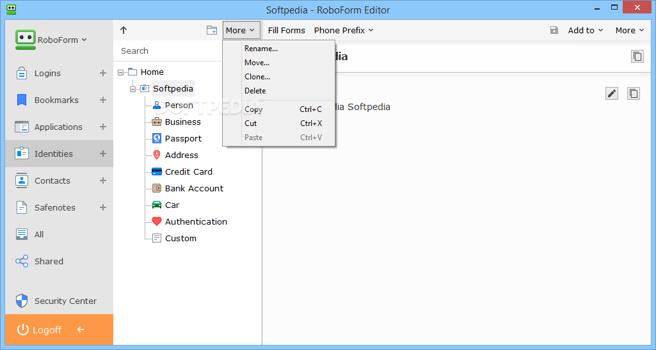Select the Custom tree item
The image size is (656, 350).
pos(174,239)
